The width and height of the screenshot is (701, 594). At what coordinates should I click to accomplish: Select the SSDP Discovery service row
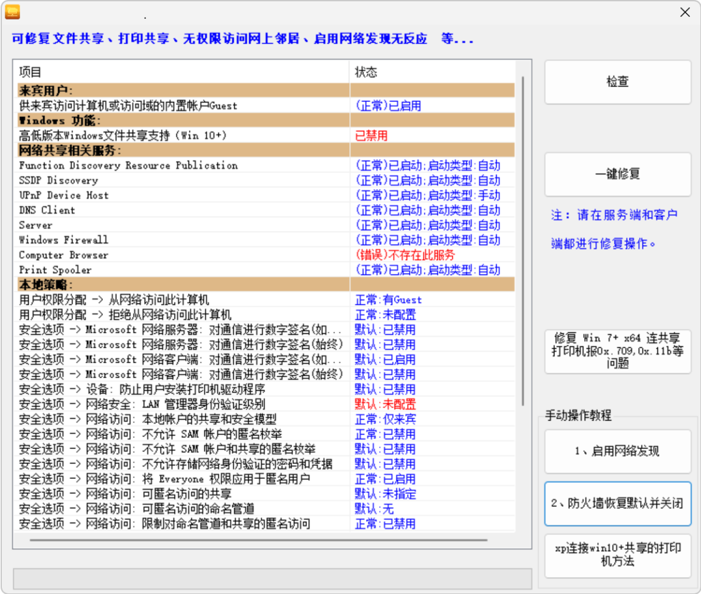coord(267,180)
